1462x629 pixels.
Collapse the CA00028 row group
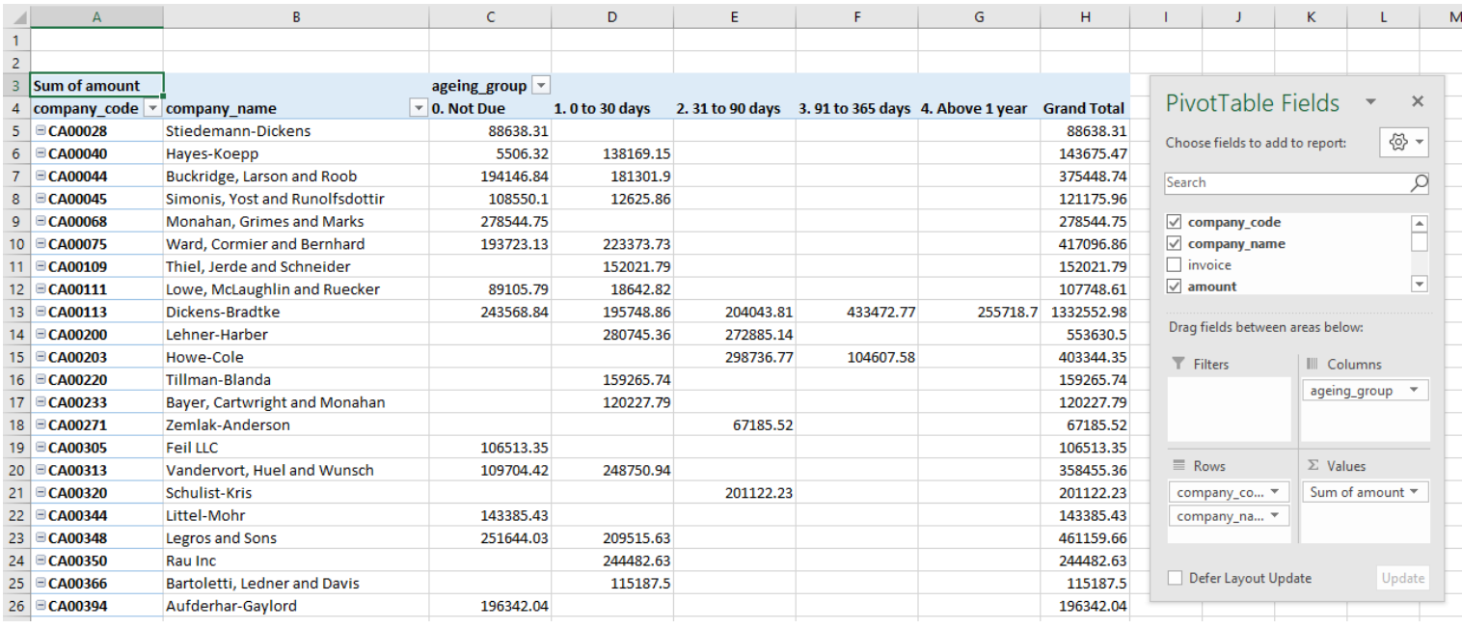[41, 131]
